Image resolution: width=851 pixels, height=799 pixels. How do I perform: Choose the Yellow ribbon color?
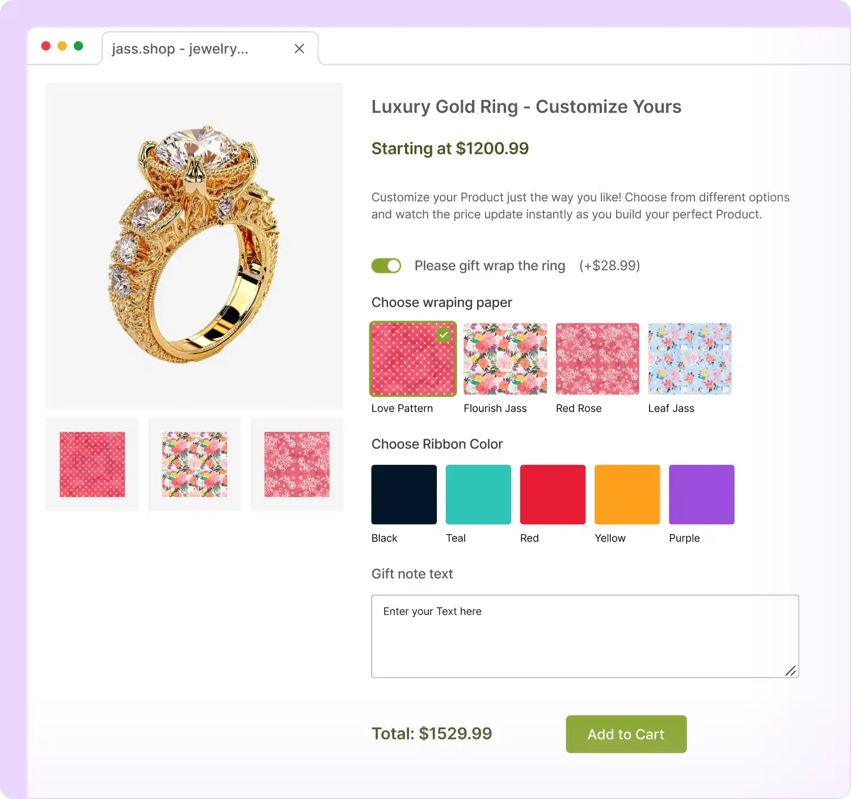626,494
